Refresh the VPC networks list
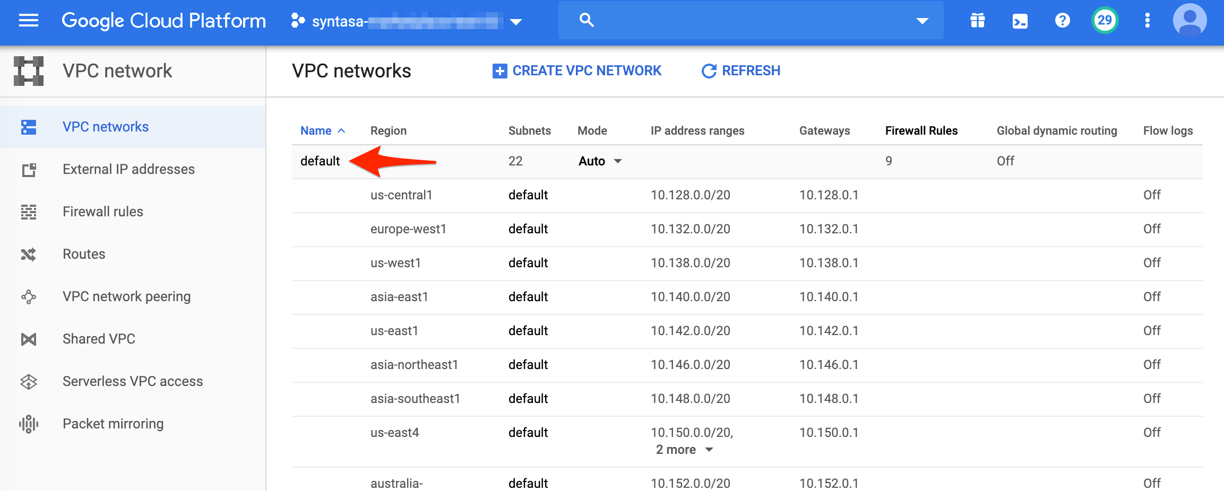1224x491 pixels. 741,71
